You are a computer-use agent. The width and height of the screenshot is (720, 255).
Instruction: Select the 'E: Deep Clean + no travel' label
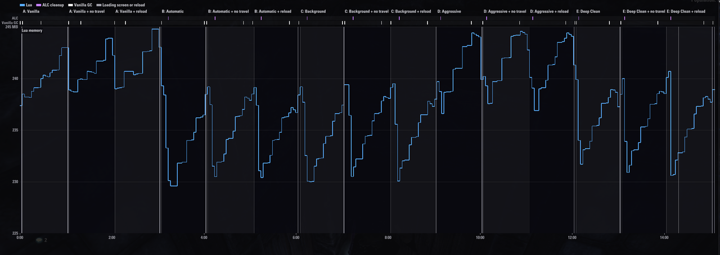point(643,11)
